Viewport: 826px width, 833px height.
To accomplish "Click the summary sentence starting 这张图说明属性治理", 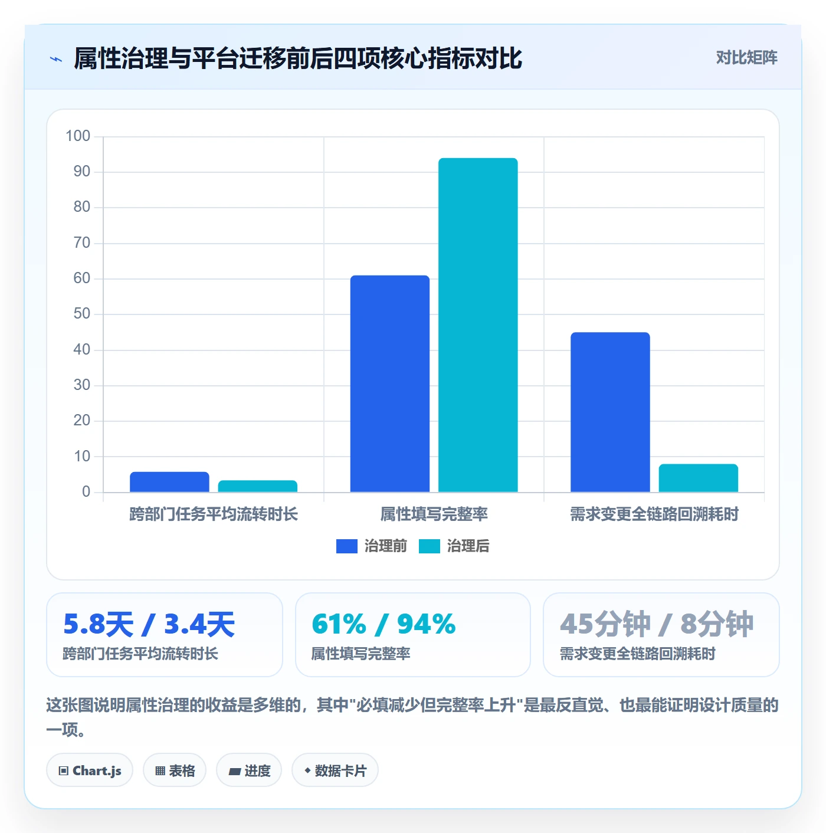I will [x=412, y=717].
